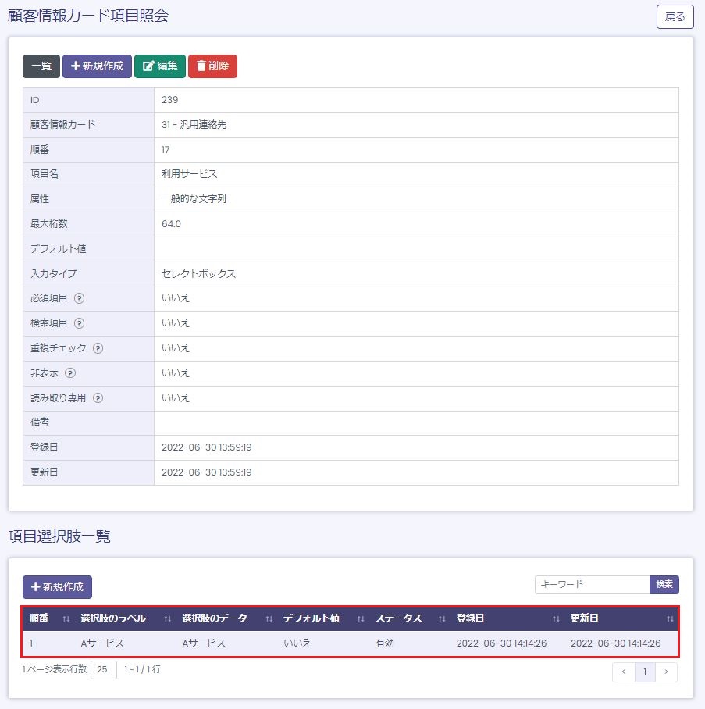
Task: Create new choice with lower 新規作成 button
Action: coord(57,587)
